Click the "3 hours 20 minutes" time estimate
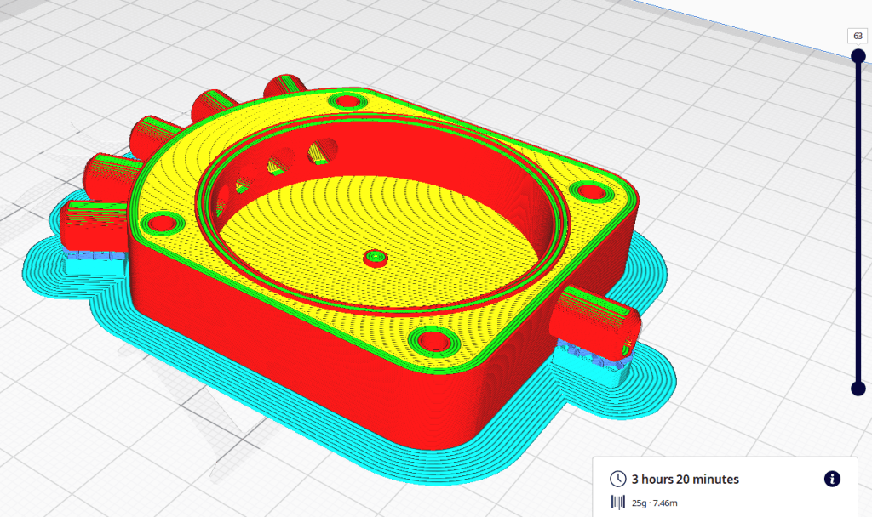 click(x=685, y=480)
